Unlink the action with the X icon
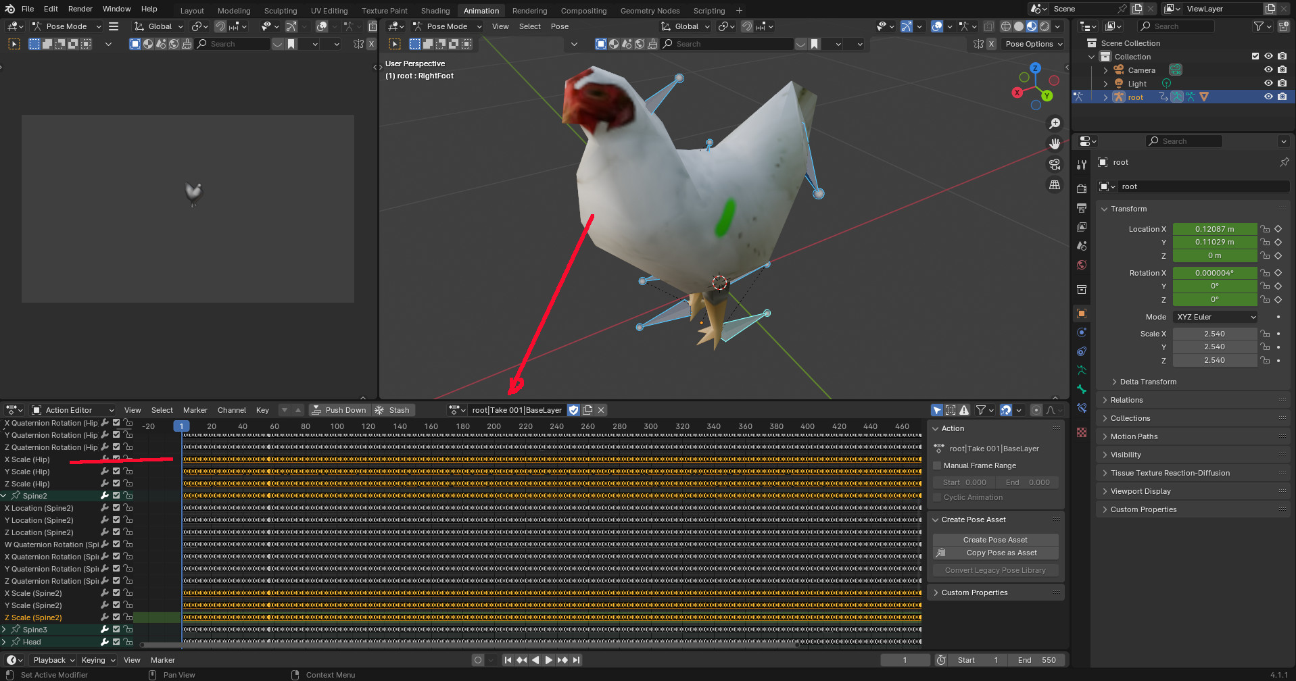 [601, 410]
